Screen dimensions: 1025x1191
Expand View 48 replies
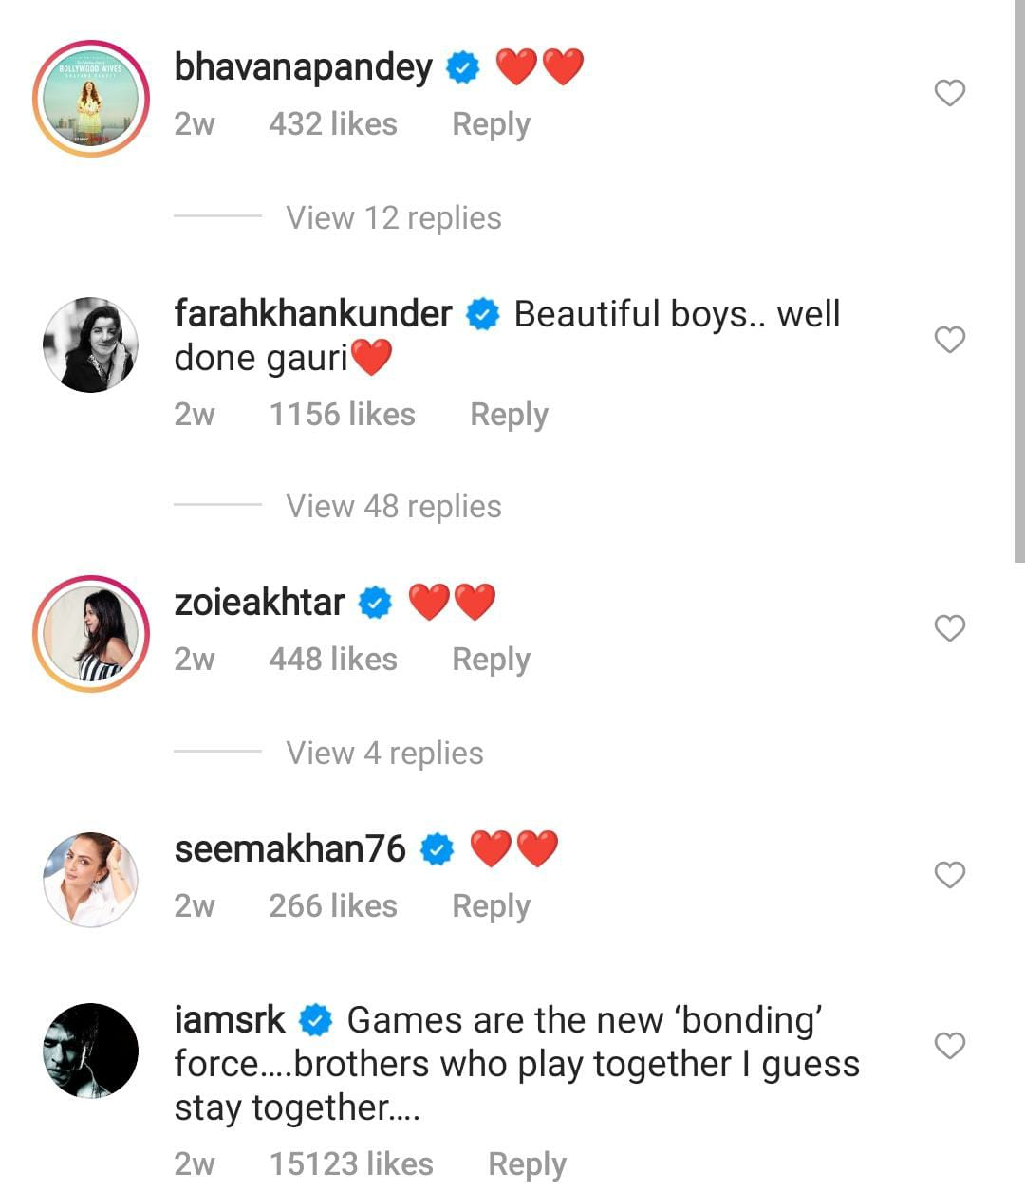pyautogui.click(x=393, y=507)
